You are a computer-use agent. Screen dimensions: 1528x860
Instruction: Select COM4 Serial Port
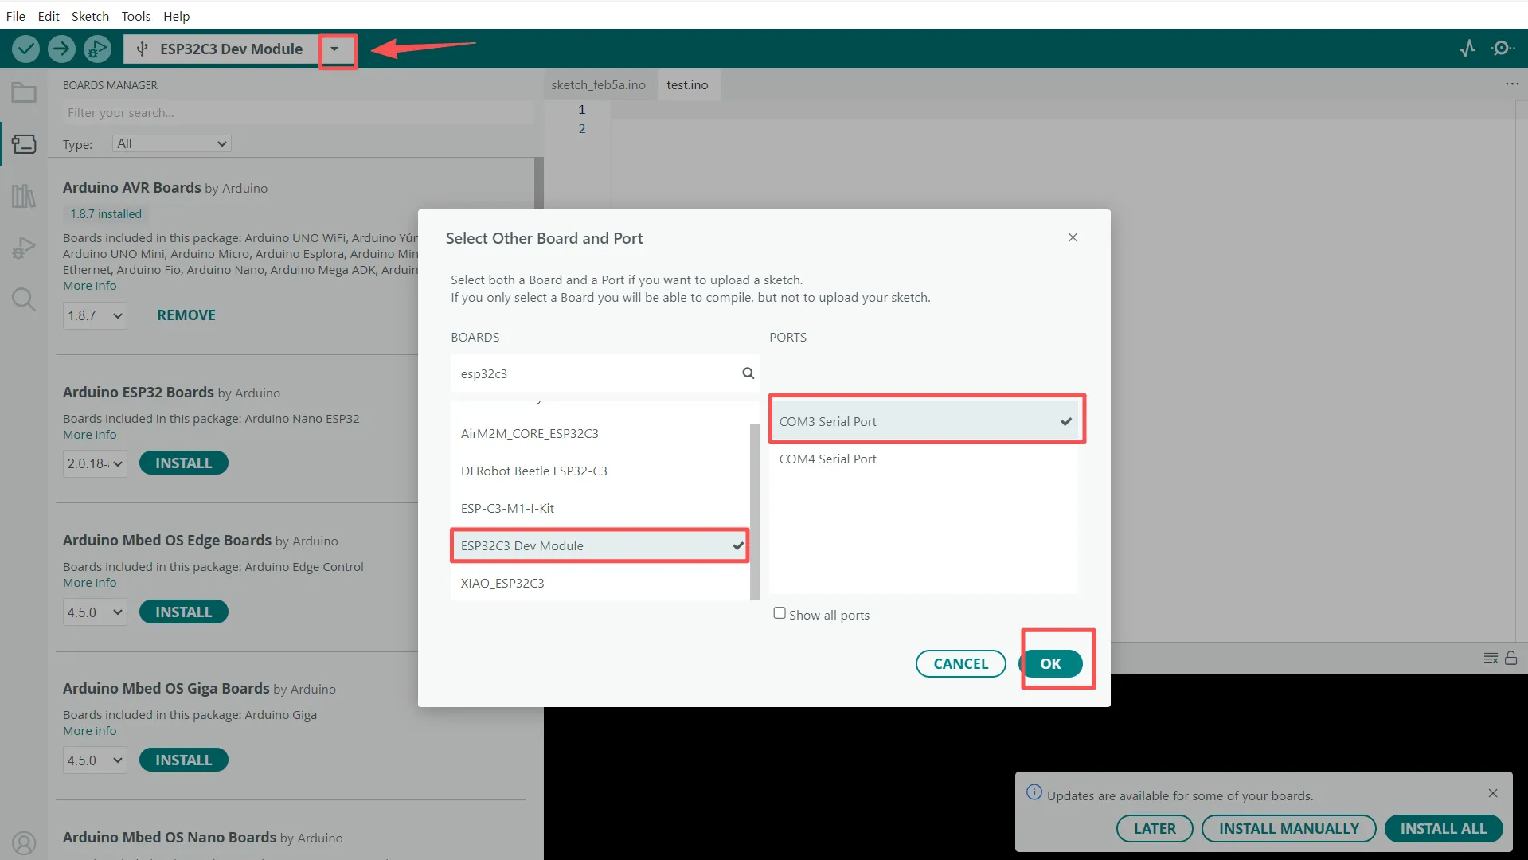827,459
